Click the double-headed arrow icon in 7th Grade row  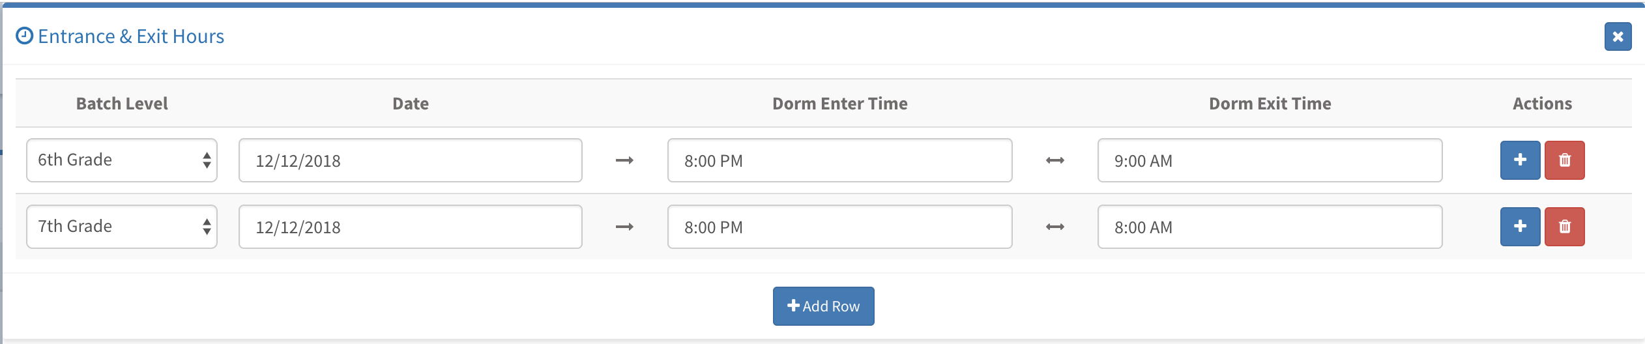pyautogui.click(x=1055, y=227)
